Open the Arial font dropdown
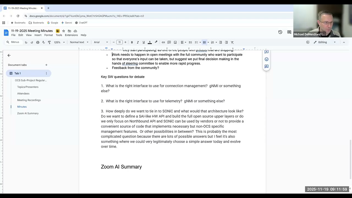 [x=101, y=42]
